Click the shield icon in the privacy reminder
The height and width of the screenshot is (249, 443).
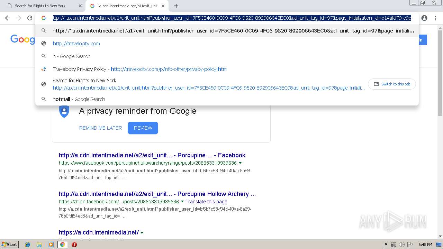click(64, 111)
